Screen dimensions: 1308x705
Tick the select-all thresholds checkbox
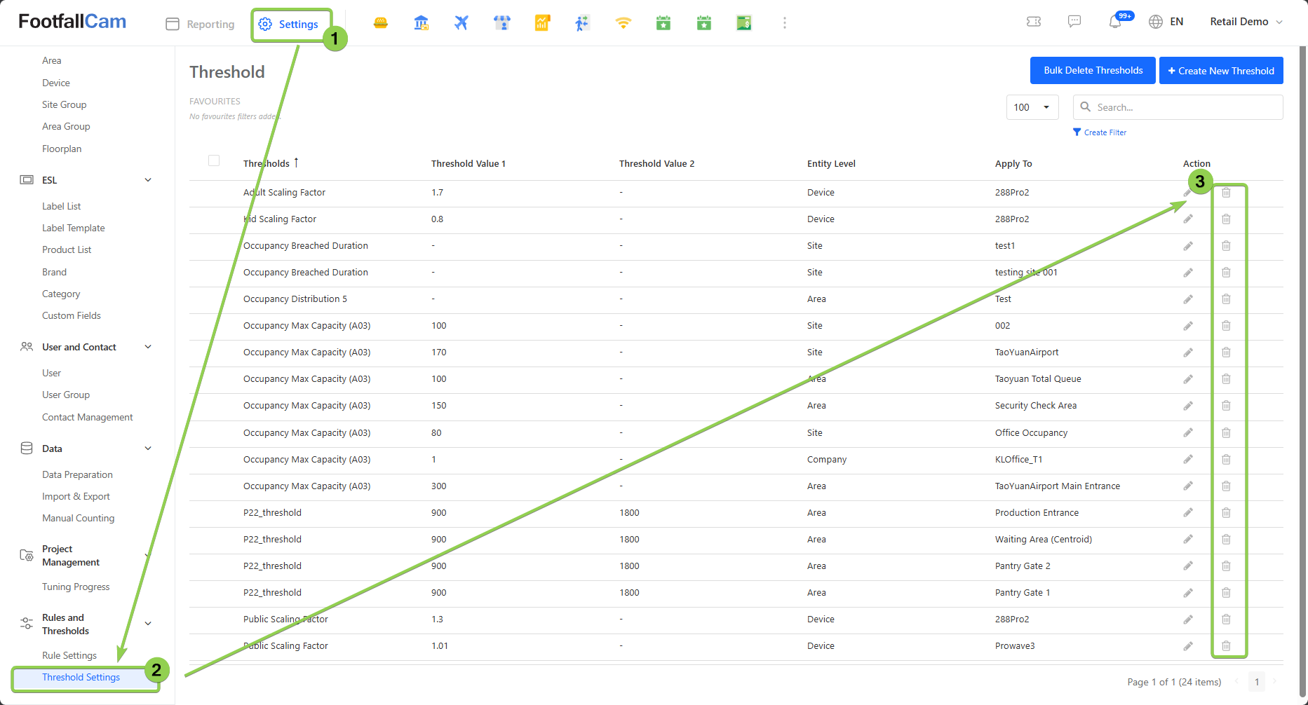214,160
